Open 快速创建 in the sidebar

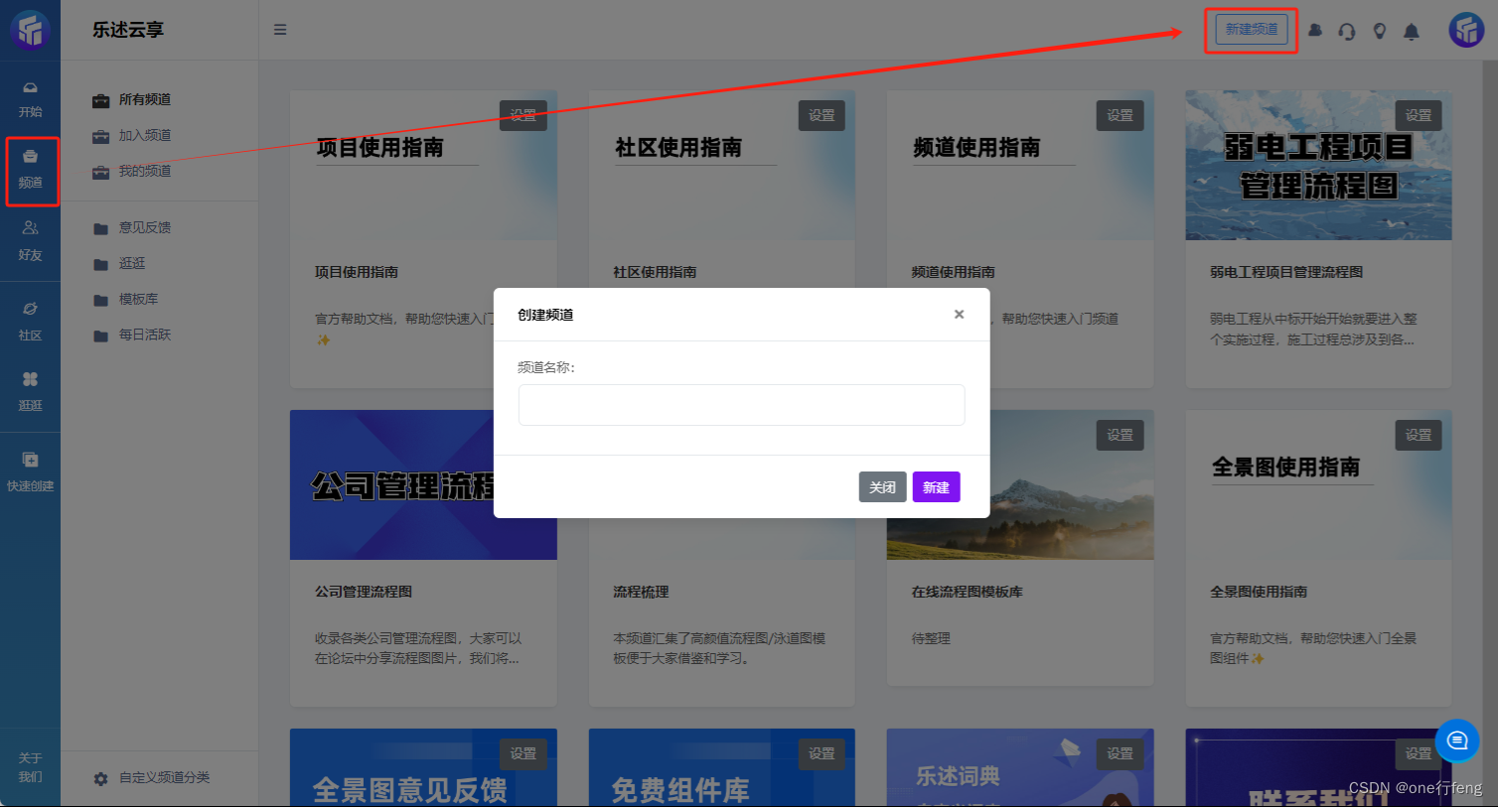[x=30, y=472]
